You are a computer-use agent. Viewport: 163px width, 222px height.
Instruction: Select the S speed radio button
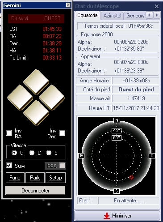coord(49,153)
